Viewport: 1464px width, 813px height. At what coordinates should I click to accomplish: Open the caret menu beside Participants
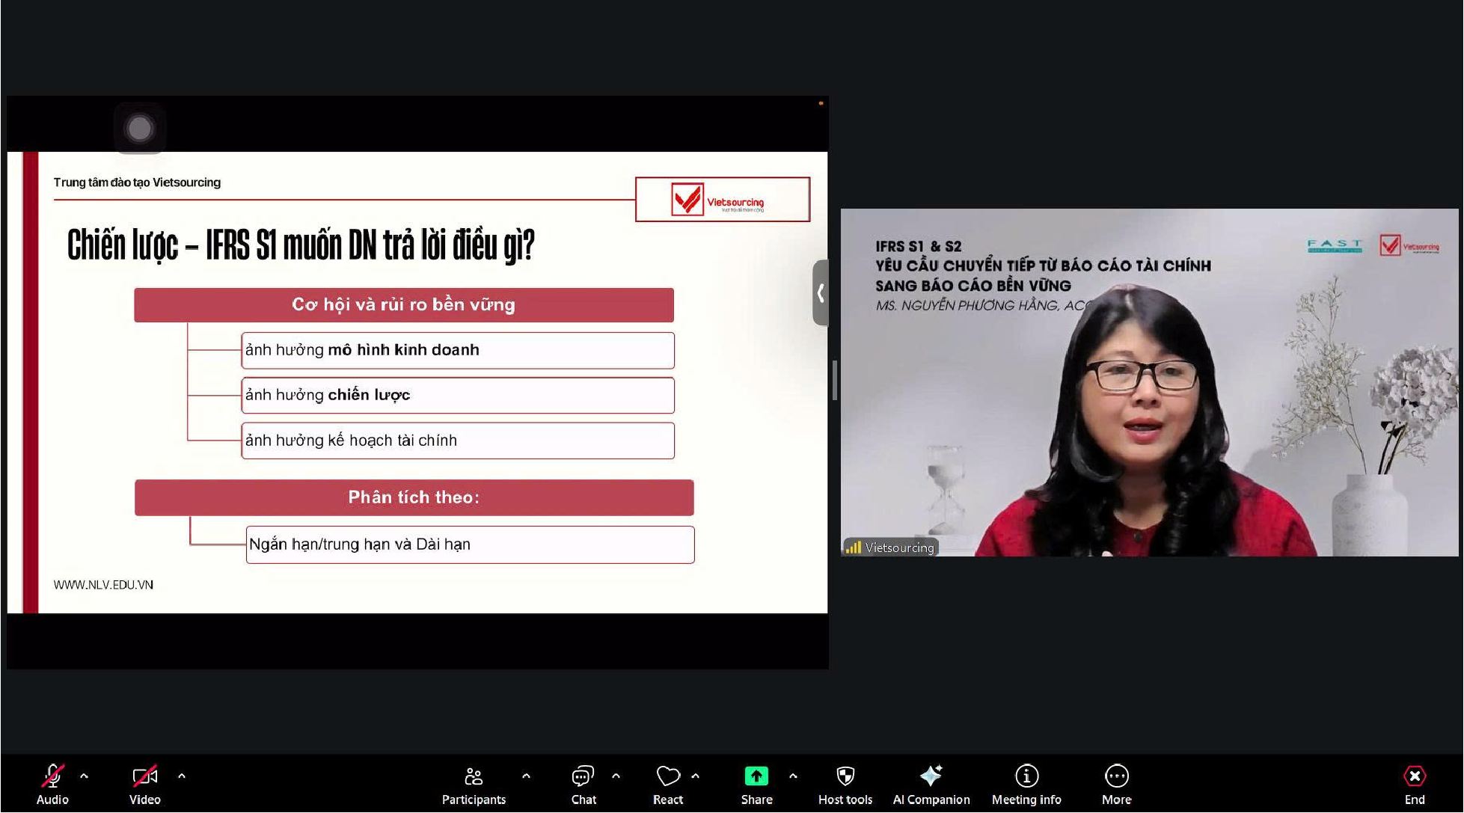526,776
